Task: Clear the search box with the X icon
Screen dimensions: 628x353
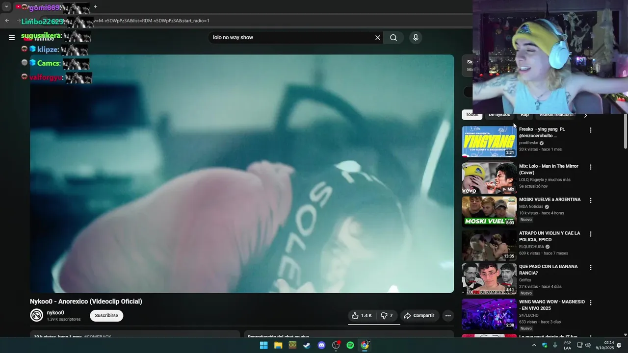Action: click(378, 38)
